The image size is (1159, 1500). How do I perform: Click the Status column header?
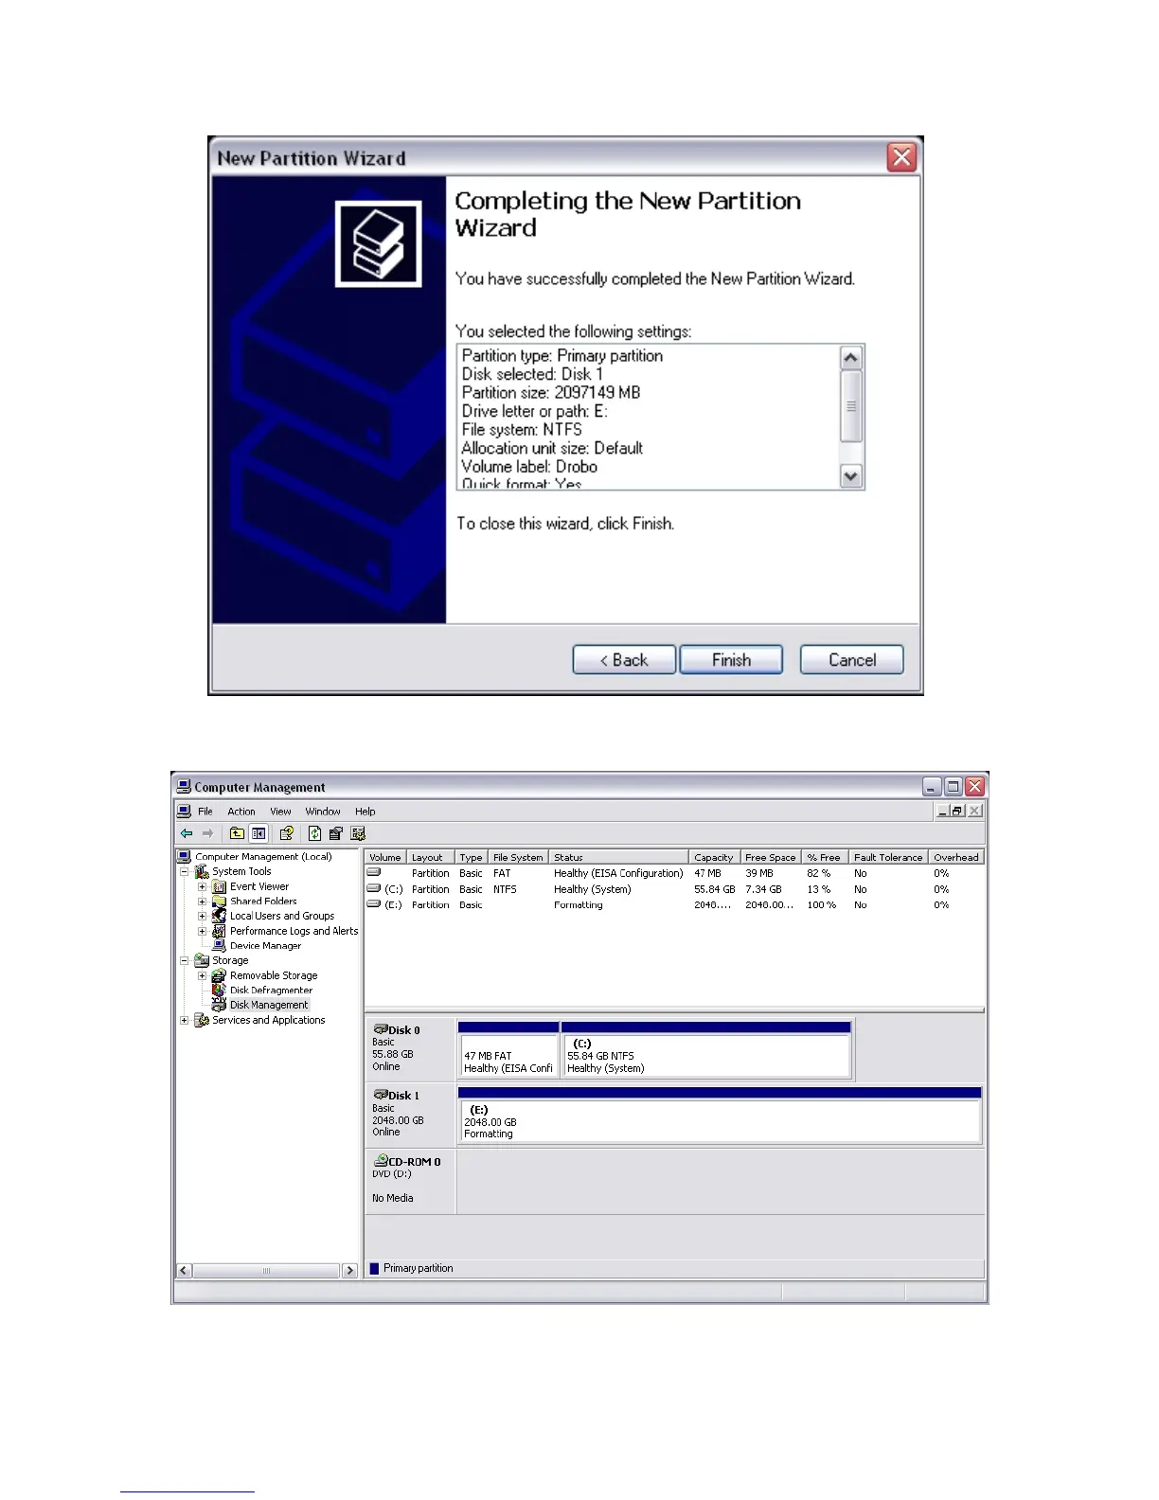pos(619,857)
